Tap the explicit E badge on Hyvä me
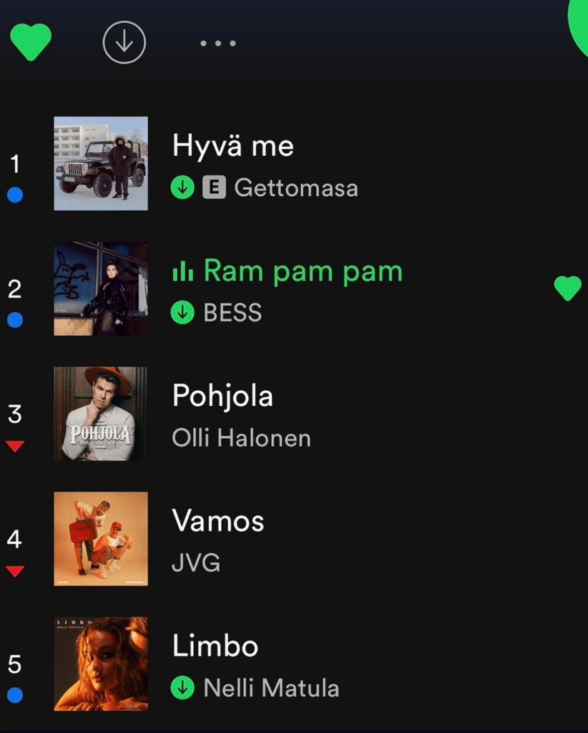 tap(214, 188)
